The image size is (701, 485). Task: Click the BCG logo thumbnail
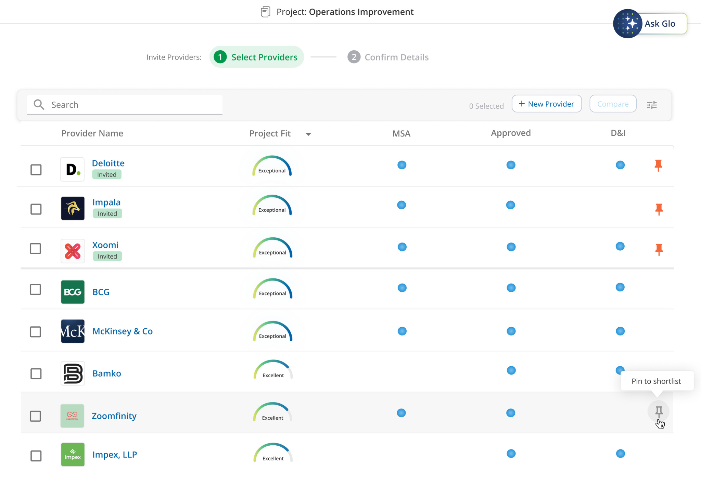tap(73, 292)
